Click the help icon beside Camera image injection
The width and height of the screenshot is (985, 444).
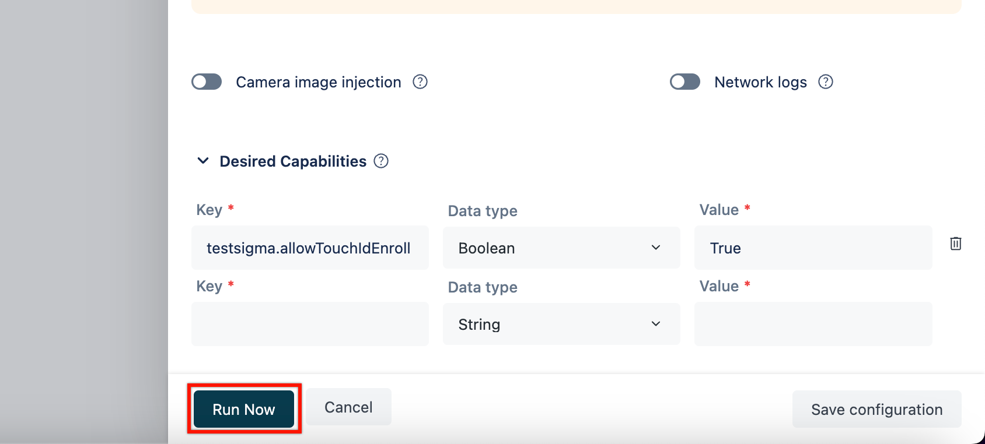[x=420, y=82]
